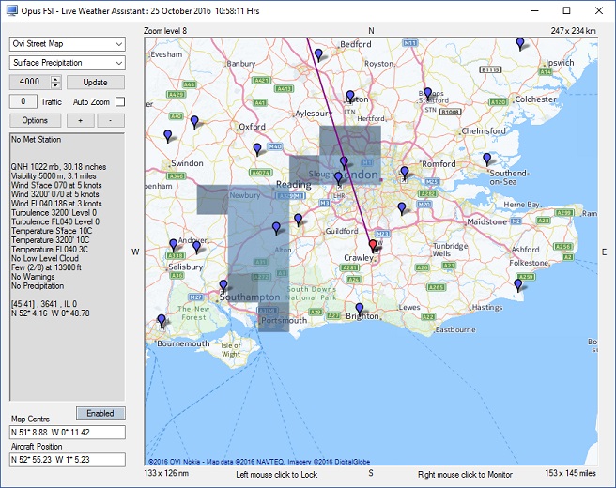The width and height of the screenshot is (616, 488).
Task: Click the blue pin near Southend-on-Sea
Action: pos(487,159)
